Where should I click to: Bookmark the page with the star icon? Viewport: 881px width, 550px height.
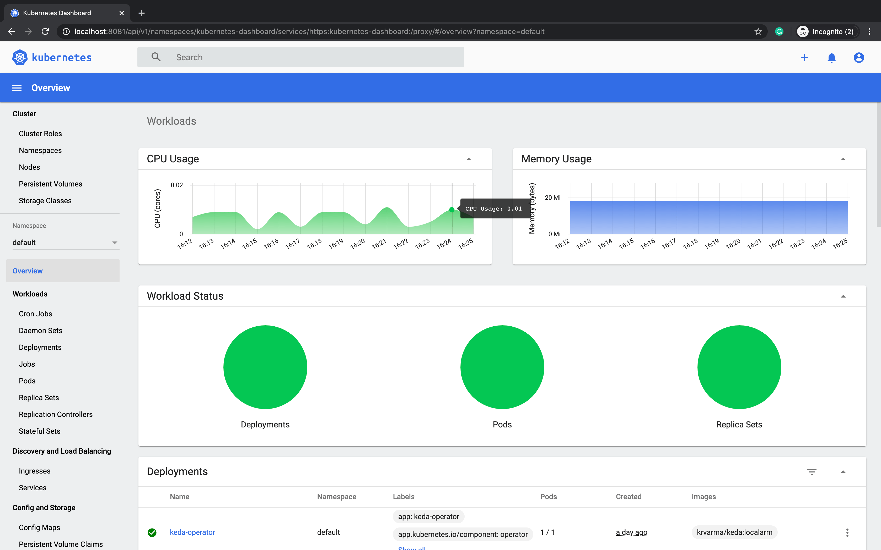click(758, 31)
